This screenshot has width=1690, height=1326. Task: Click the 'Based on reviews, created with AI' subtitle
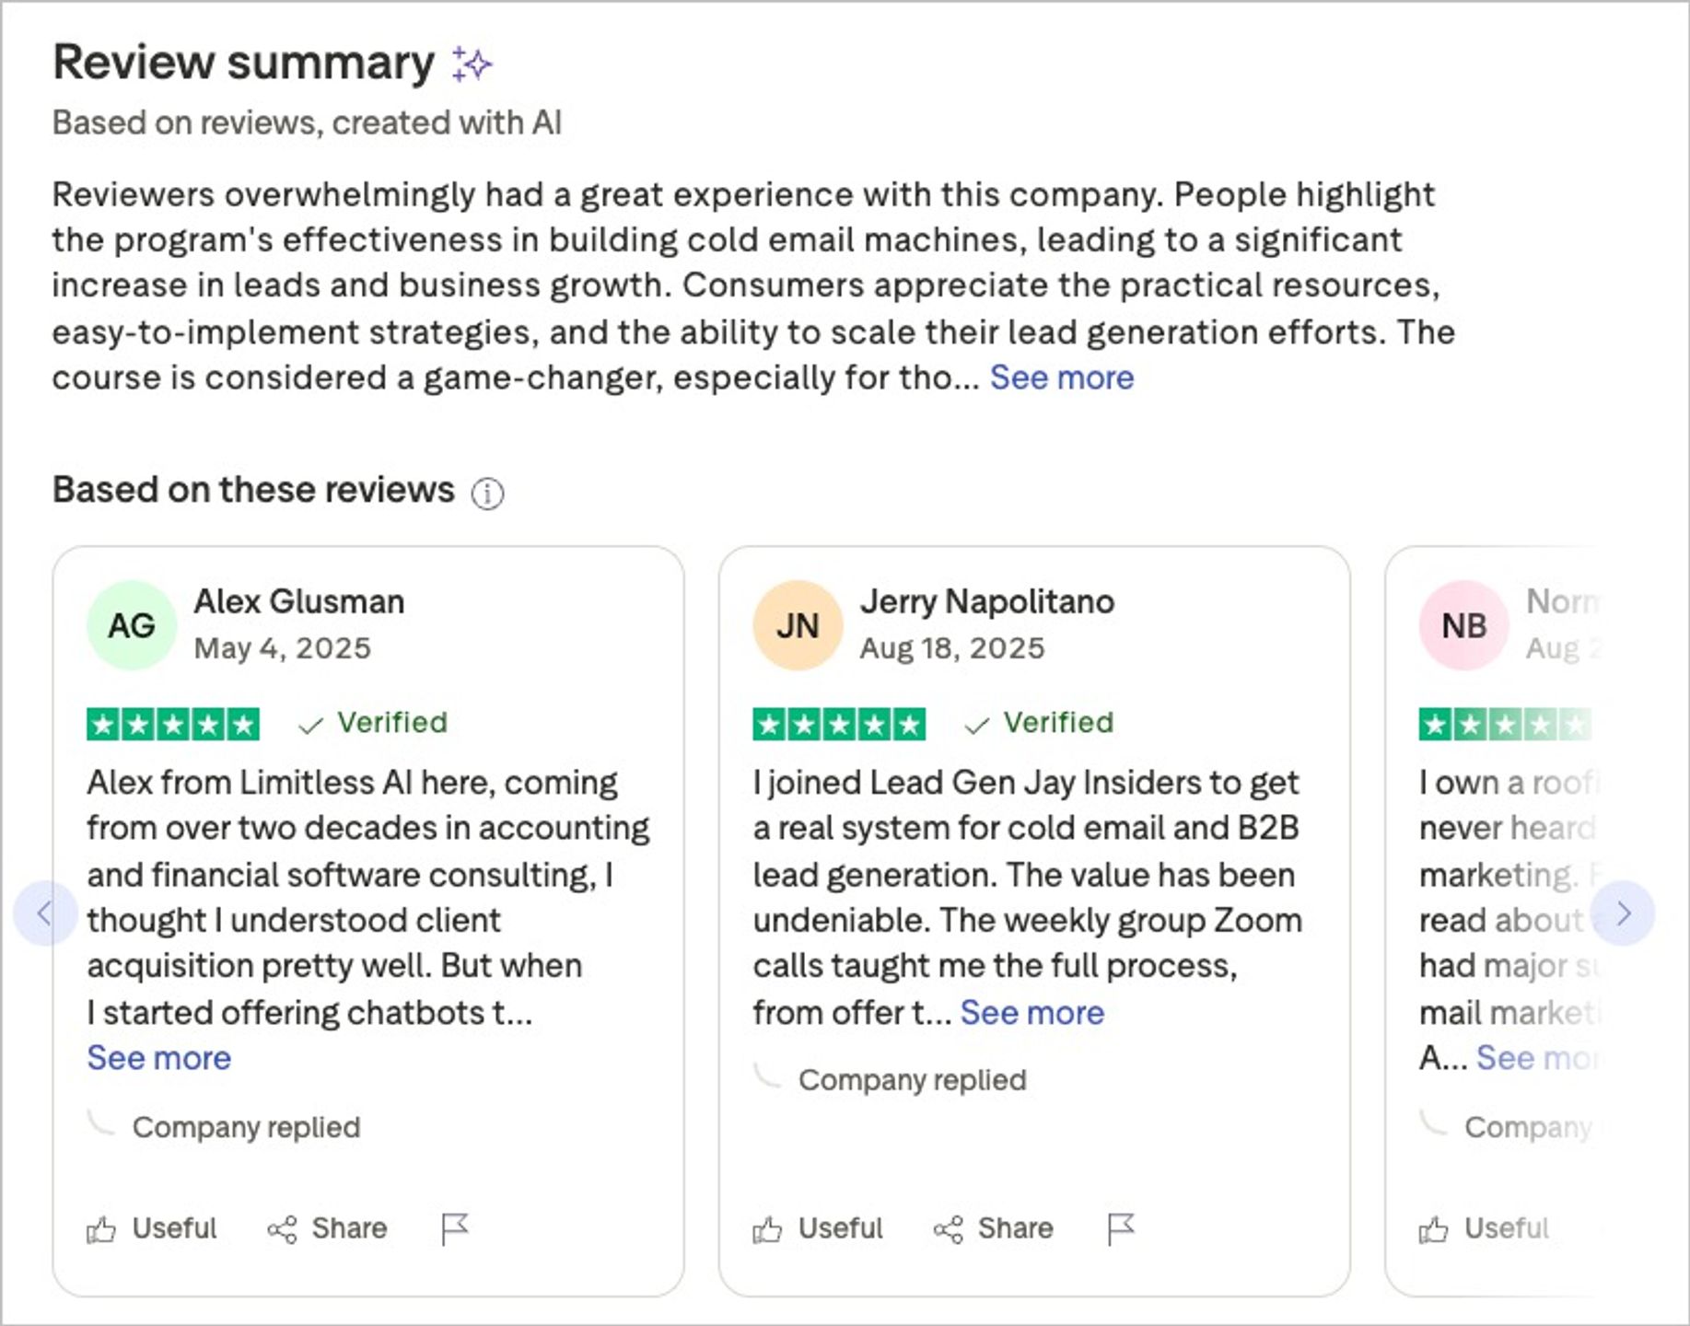click(x=307, y=122)
